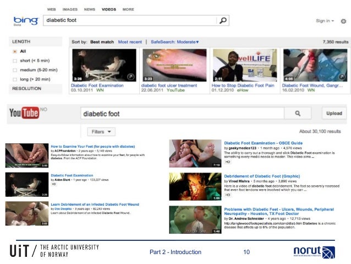Open the Sign in dropdown
The image size is (351, 264).
coord(325,21)
